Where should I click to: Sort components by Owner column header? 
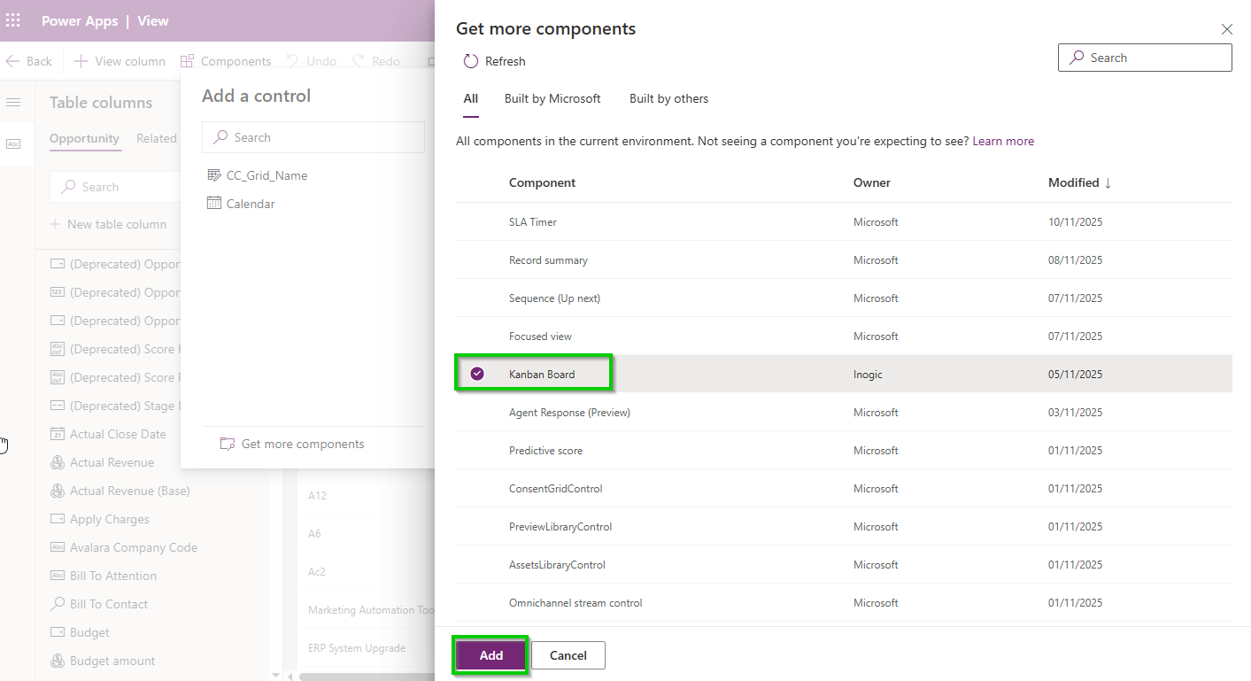click(871, 182)
